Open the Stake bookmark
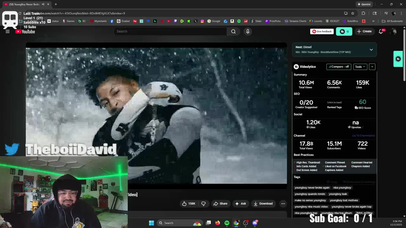 pos(256,21)
